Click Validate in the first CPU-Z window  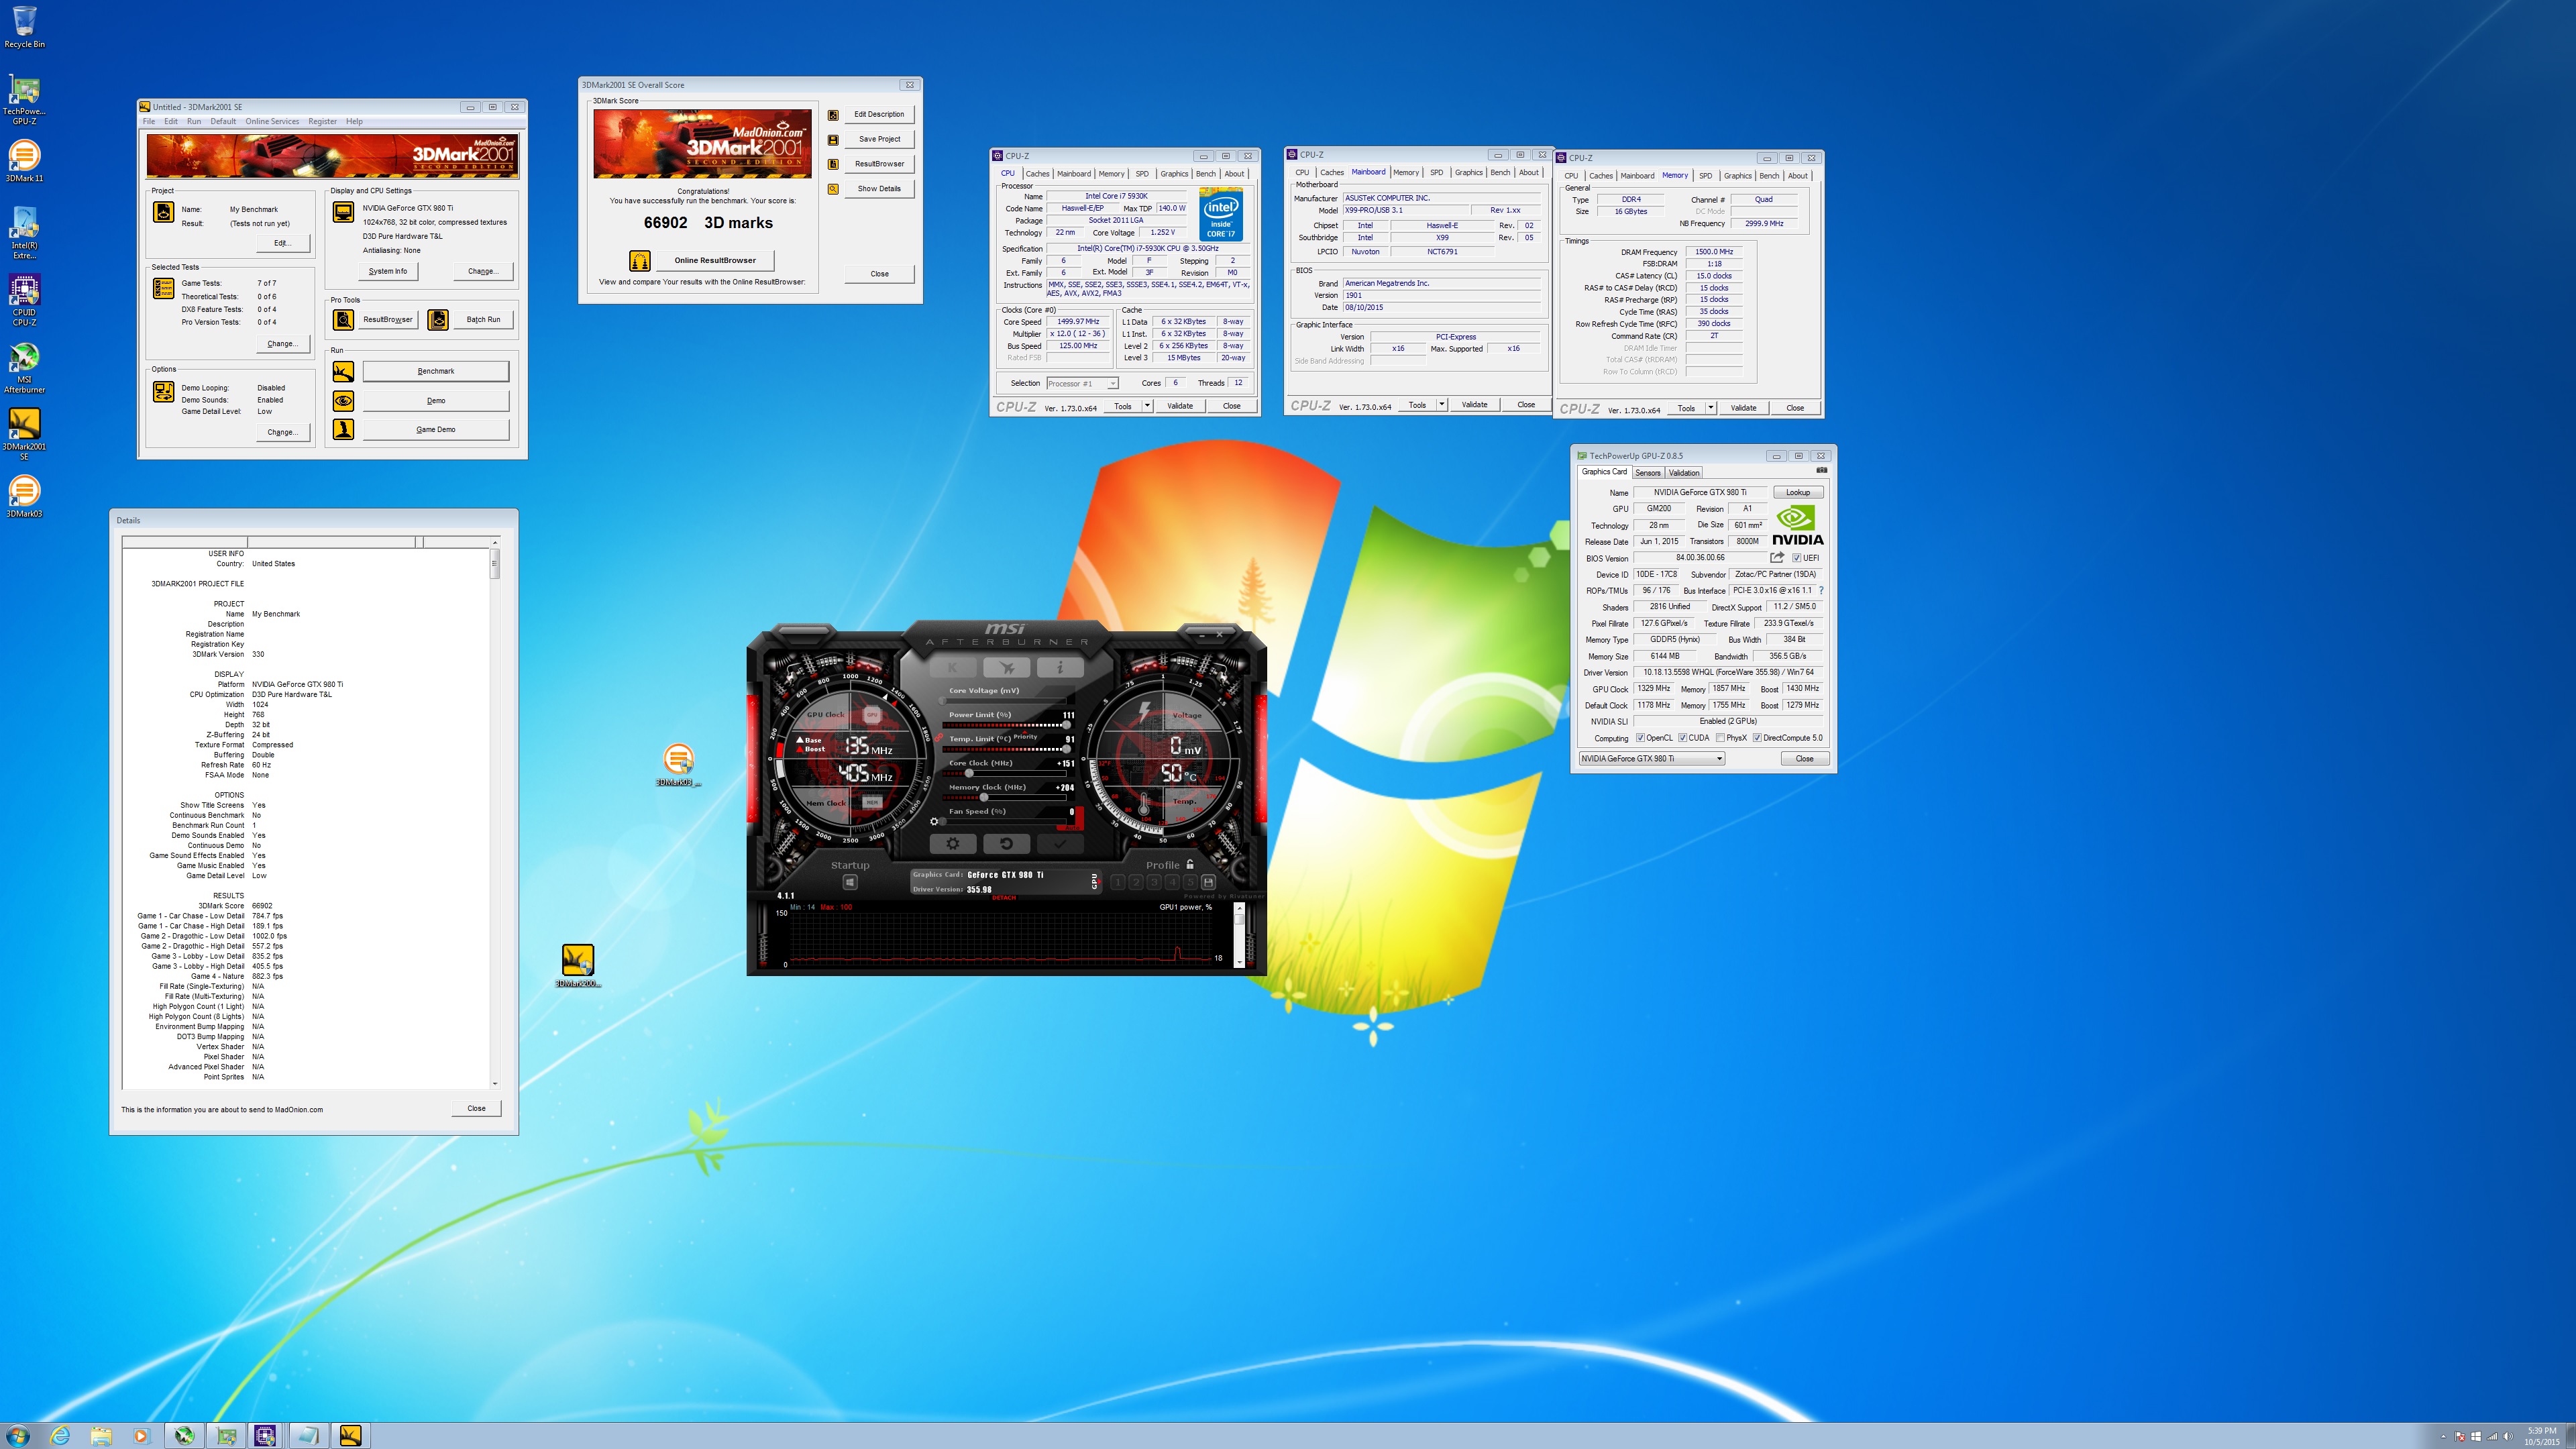1180,405
